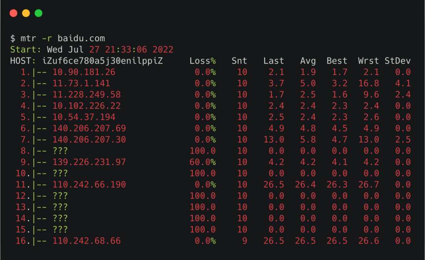The width and height of the screenshot is (425, 260).
Task: Click the Wrst column header
Action: coord(368,61)
